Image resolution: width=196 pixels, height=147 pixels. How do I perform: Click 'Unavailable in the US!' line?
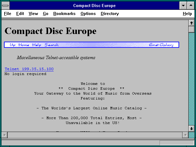point(92,123)
